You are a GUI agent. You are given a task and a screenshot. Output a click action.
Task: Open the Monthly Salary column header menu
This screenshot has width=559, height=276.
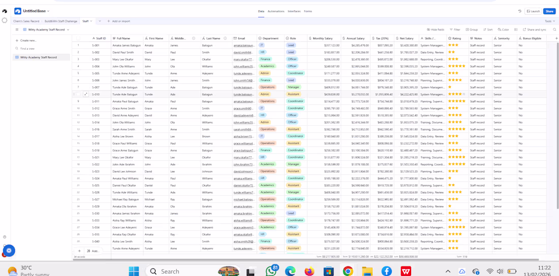pos(324,38)
